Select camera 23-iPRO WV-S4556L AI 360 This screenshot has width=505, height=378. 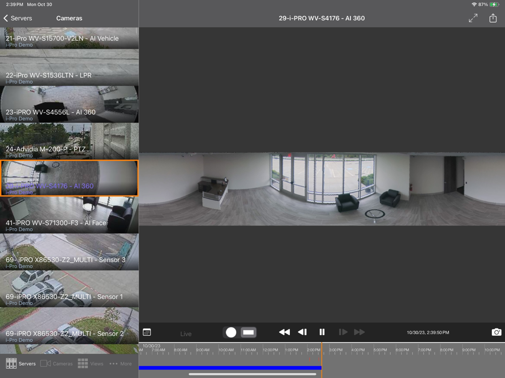pos(69,104)
